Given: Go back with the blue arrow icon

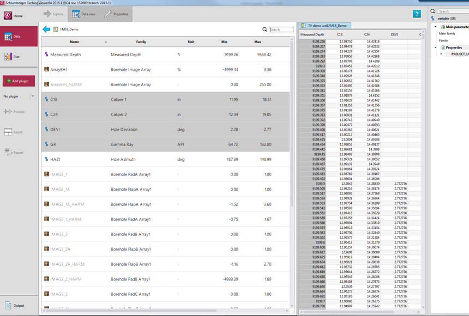Looking at the screenshot, I should pos(46,29).
